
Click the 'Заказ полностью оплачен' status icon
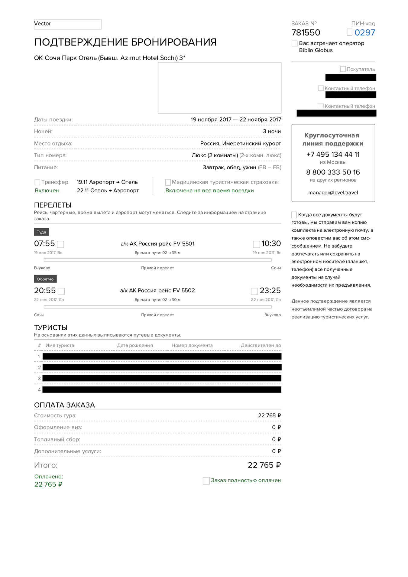click(206, 481)
